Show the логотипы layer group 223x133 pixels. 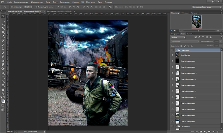173,50
